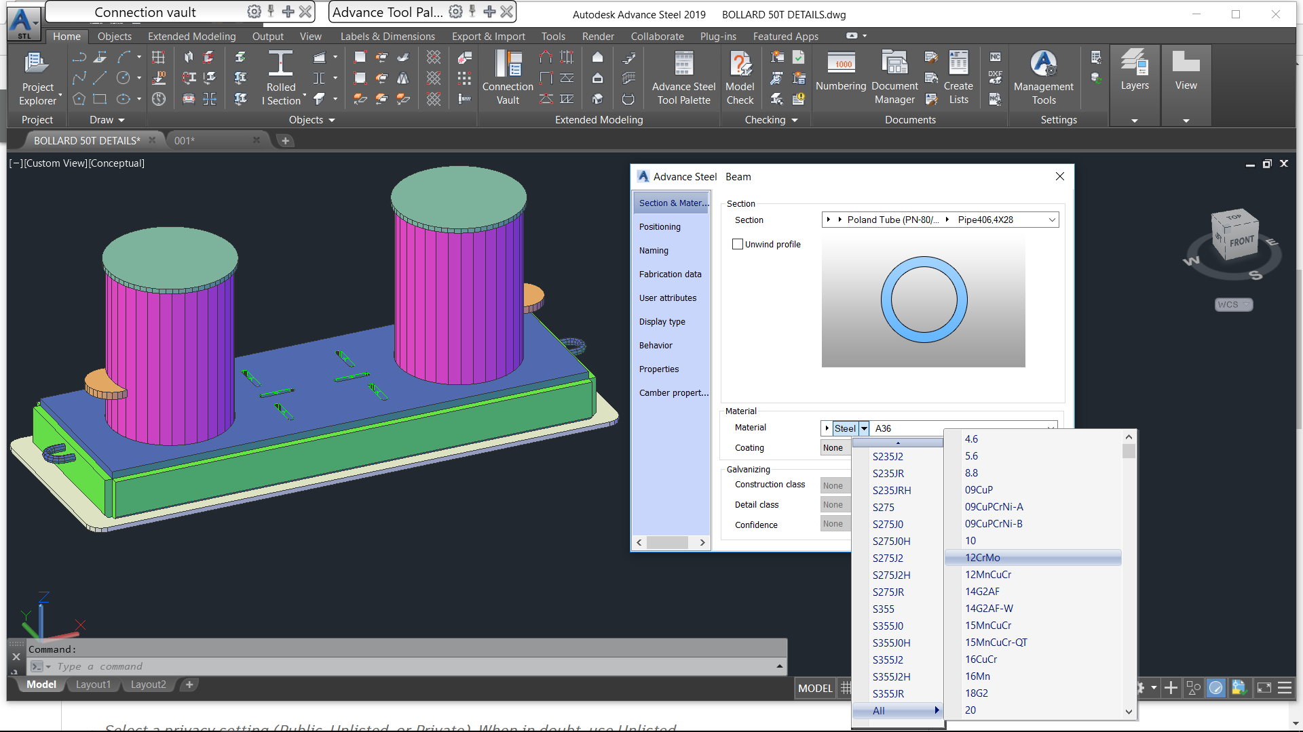The height and width of the screenshot is (732, 1303).
Task: Open the Document Manager
Action: click(894, 79)
